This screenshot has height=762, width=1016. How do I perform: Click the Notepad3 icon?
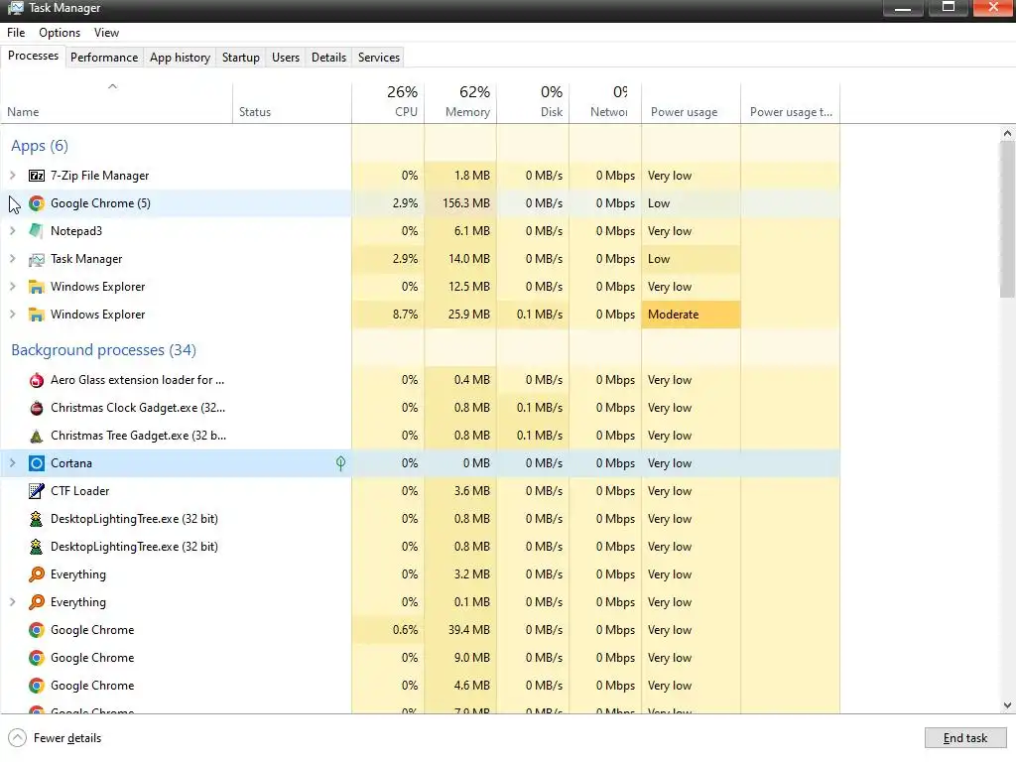pos(37,231)
